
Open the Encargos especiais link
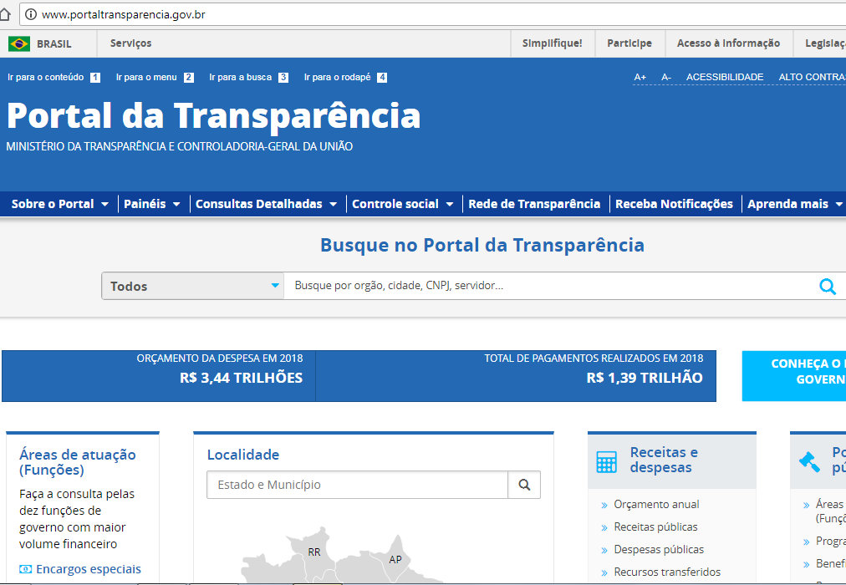pyautogui.click(x=89, y=569)
